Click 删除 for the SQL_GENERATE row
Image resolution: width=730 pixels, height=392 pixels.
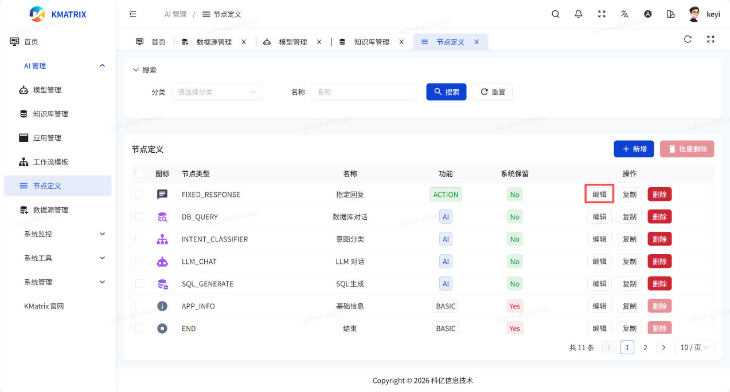pos(659,284)
